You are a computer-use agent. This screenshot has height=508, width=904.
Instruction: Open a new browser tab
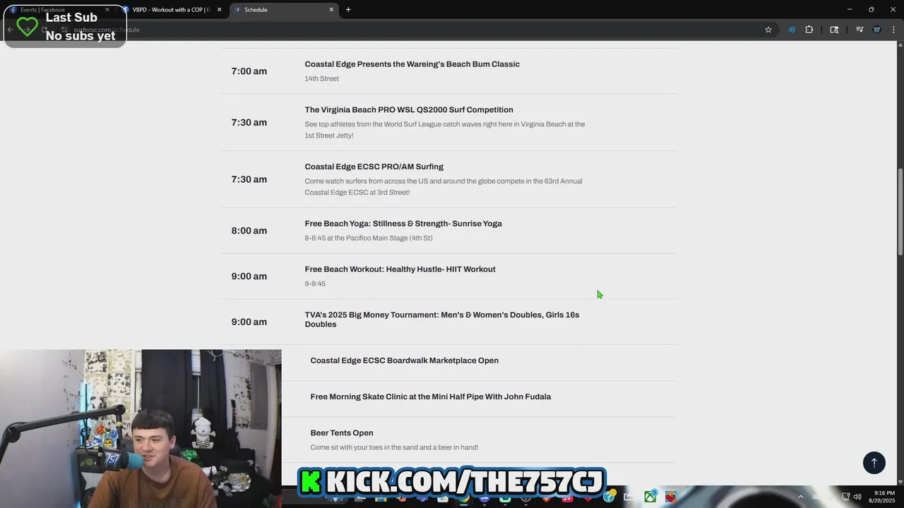point(348,10)
